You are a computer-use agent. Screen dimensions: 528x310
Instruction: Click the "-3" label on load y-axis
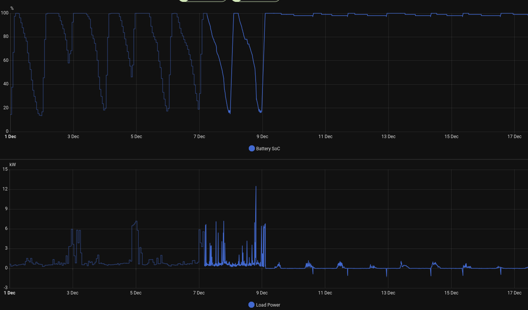point(5,288)
